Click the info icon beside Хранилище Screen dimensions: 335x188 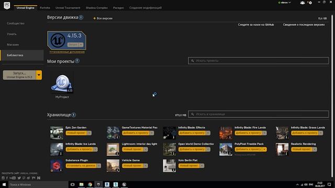[x=74, y=115]
